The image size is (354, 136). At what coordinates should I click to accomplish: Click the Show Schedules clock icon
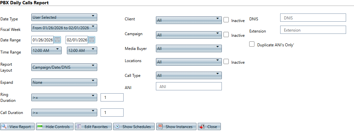pos(118,126)
